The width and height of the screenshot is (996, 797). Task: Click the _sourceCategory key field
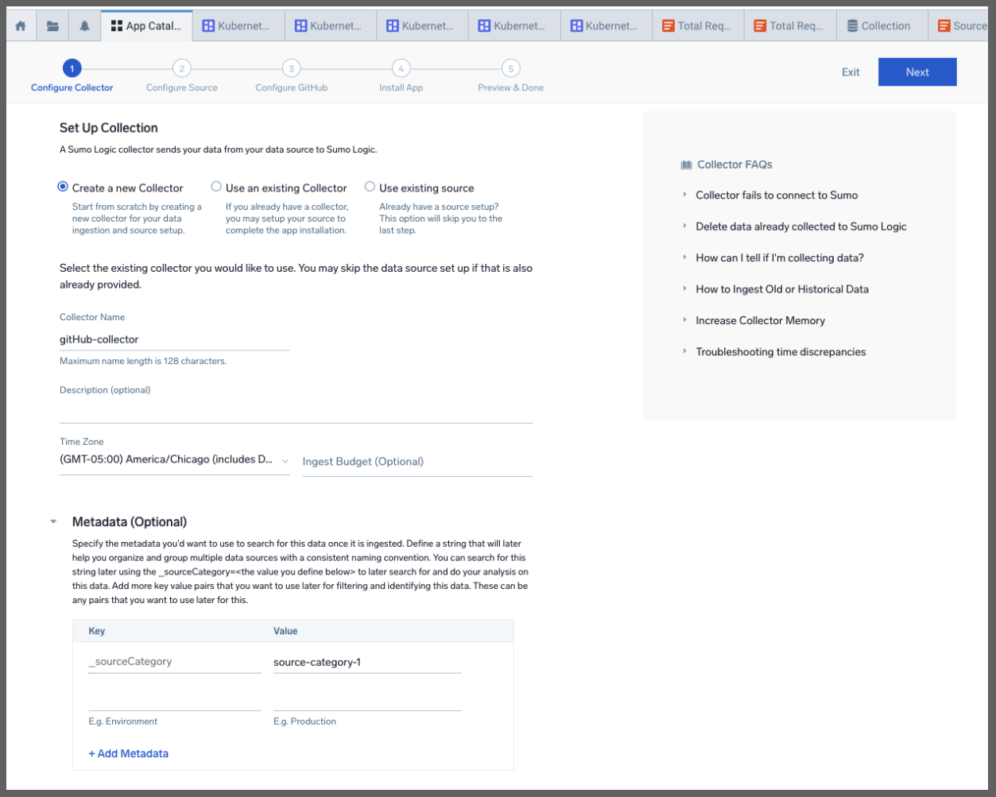pos(175,662)
